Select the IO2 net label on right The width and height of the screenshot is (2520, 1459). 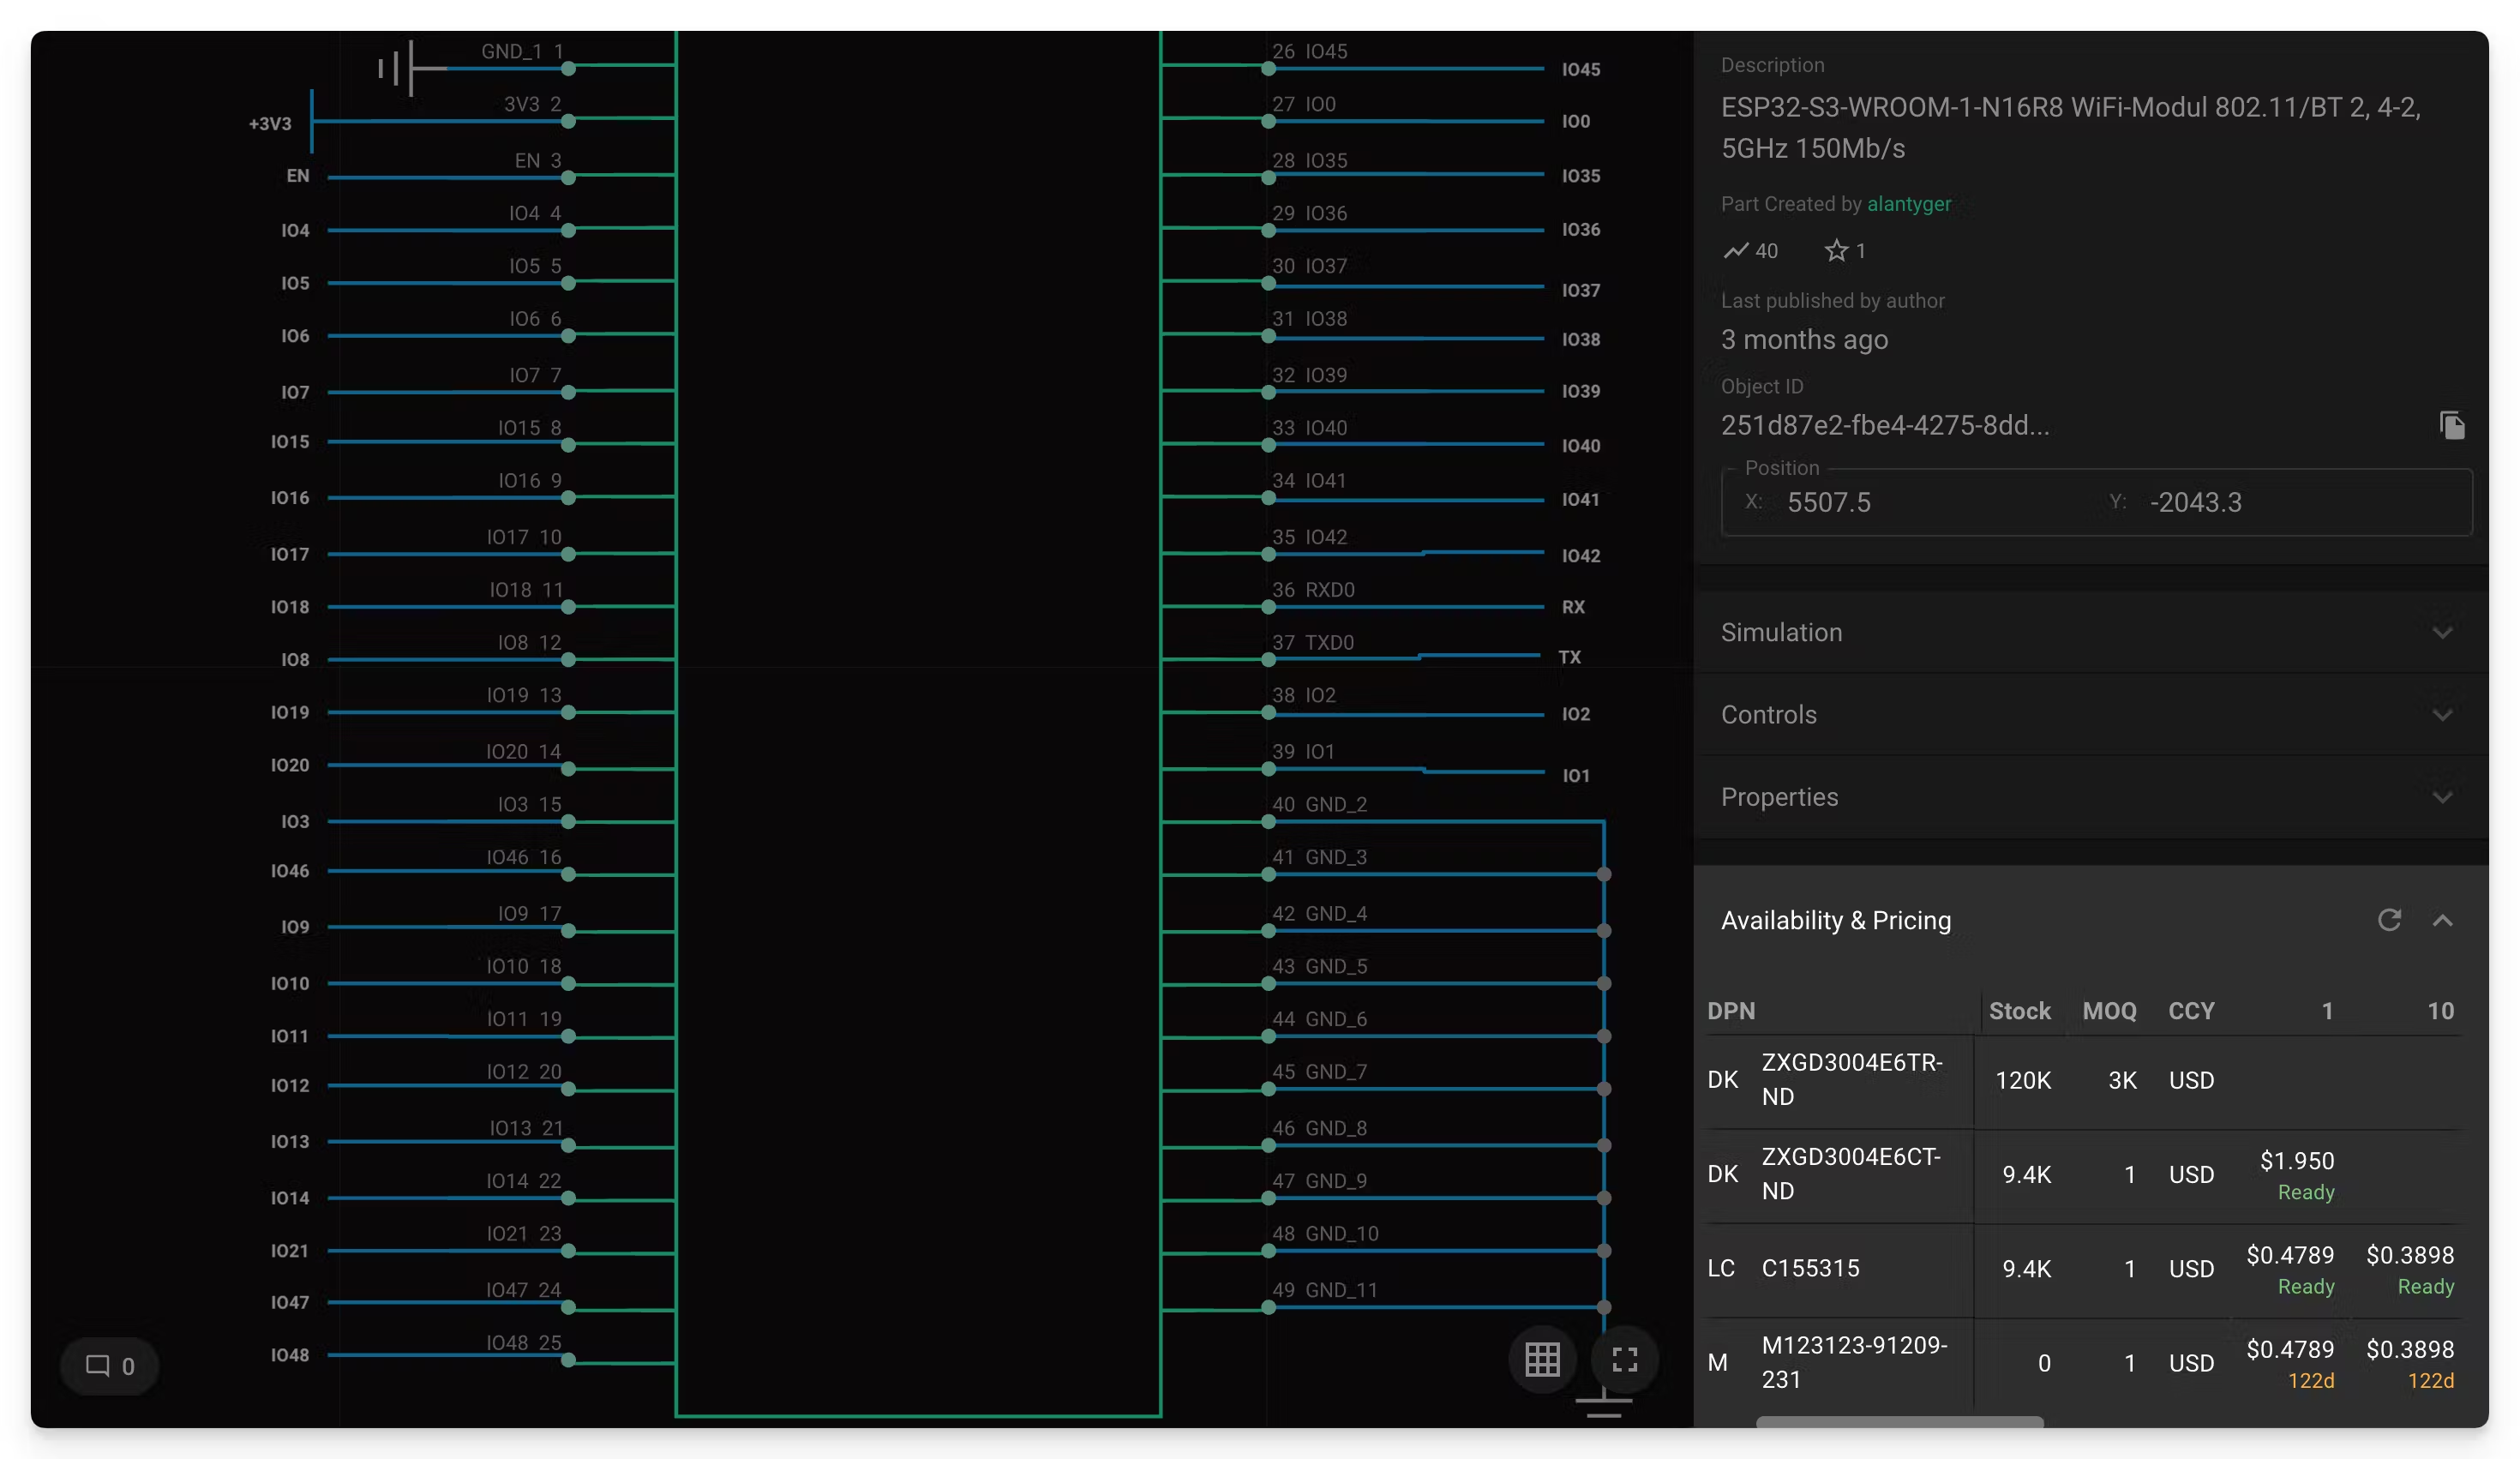tap(1576, 714)
